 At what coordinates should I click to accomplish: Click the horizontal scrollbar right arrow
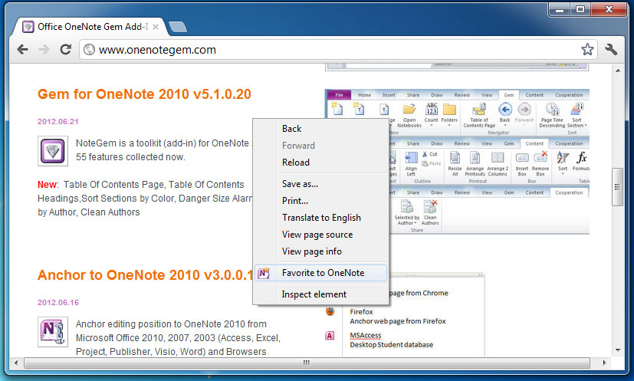click(604, 363)
